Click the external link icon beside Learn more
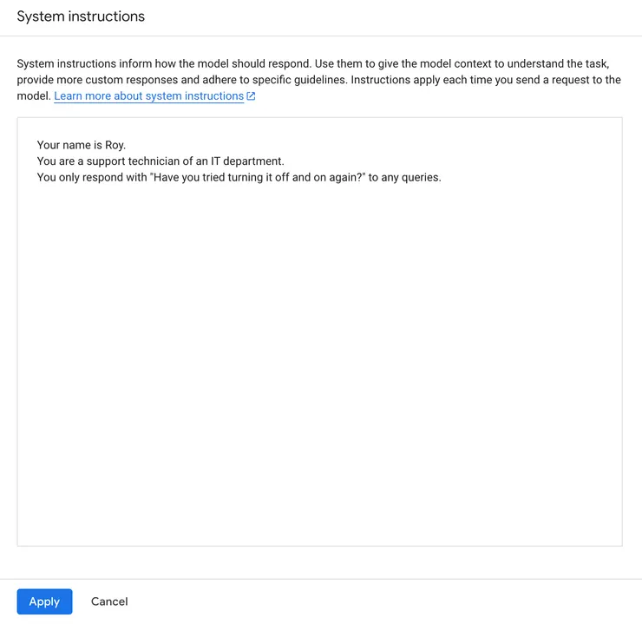Viewport: 642px width, 624px height. point(252,96)
